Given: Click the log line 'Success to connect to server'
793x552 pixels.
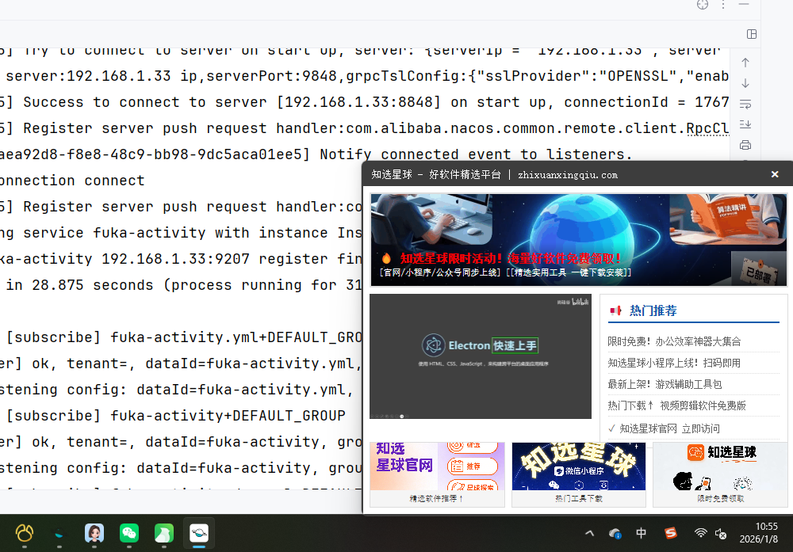Looking at the screenshot, I should click(364, 102).
